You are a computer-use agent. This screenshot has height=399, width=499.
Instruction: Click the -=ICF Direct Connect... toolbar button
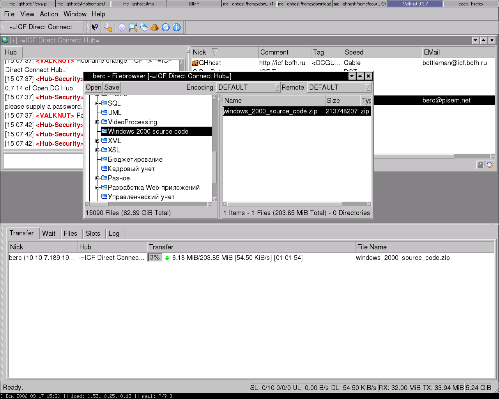pyautogui.click(x=44, y=27)
